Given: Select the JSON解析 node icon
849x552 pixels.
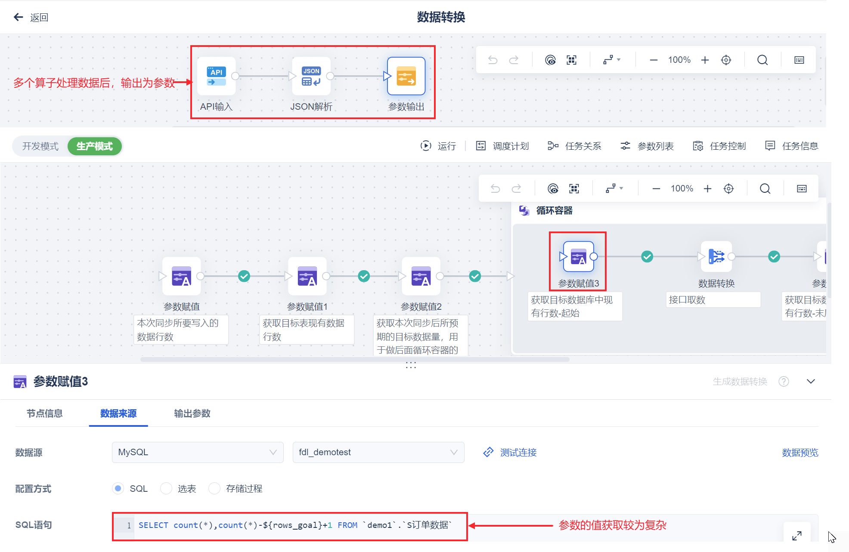Looking at the screenshot, I should [311, 76].
